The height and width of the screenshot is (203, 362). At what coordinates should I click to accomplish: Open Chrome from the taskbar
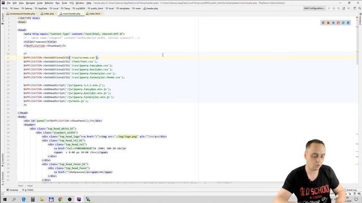pyautogui.click(x=61, y=199)
